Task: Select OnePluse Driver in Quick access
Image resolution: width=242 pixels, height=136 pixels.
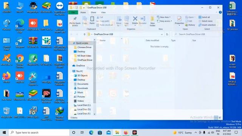Action: [85, 60]
